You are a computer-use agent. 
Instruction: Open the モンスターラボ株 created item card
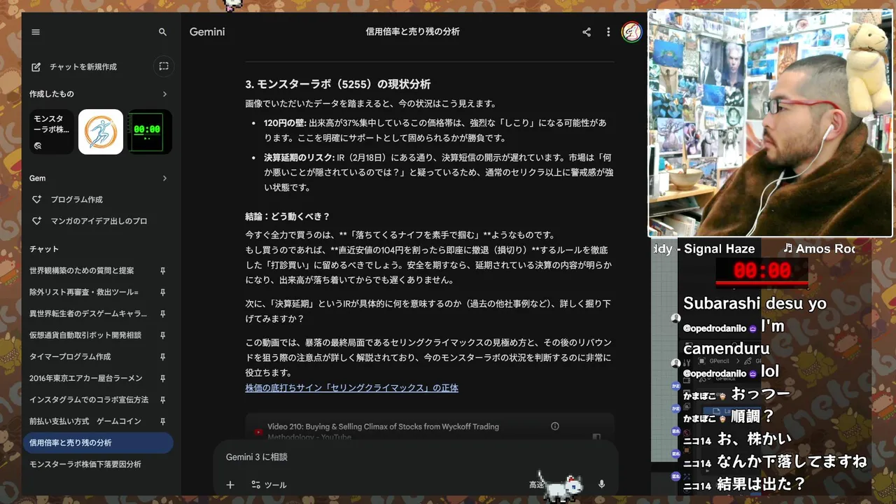[x=52, y=132]
